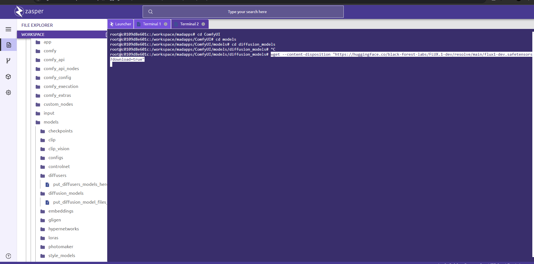
Task: Switch to the Terminal 1 tab
Action: click(153, 24)
